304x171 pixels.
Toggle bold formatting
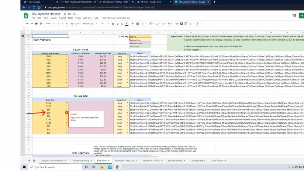click(113, 24)
